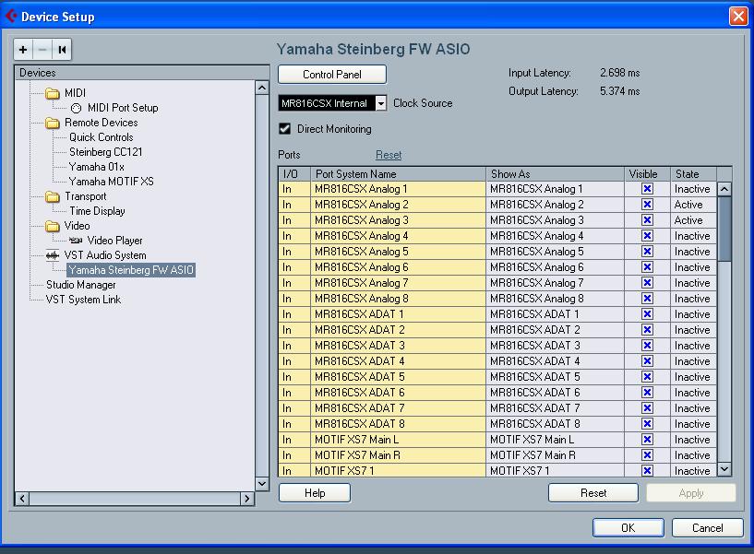Click the MIDI folder icon
Screen dimensions: 754x554
tap(53, 93)
